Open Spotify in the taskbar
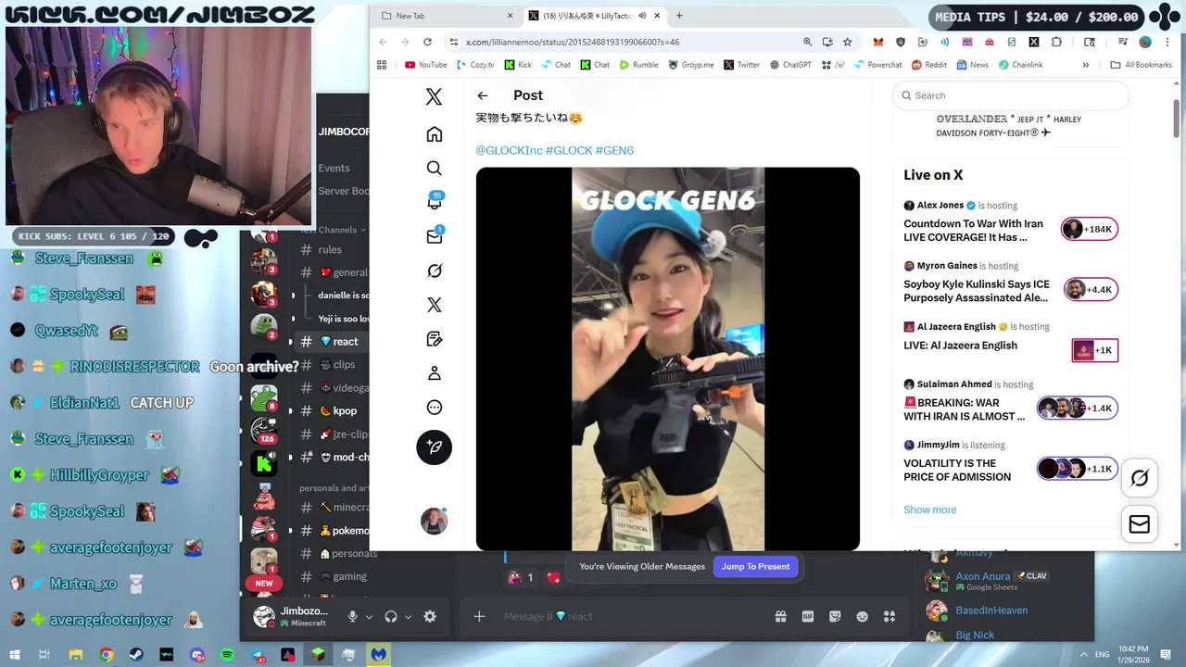The height and width of the screenshot is (667, 1186). 228,655
